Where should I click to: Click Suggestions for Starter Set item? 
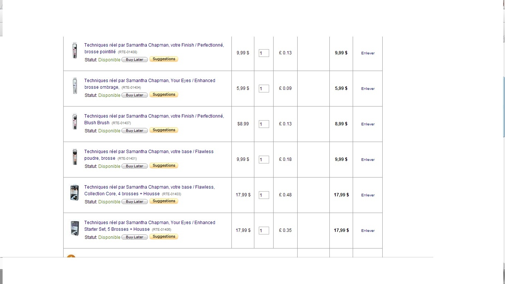point(164,237)
